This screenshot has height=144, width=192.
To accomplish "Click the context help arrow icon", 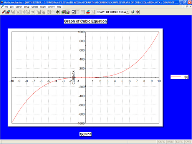I will [133, 12].
